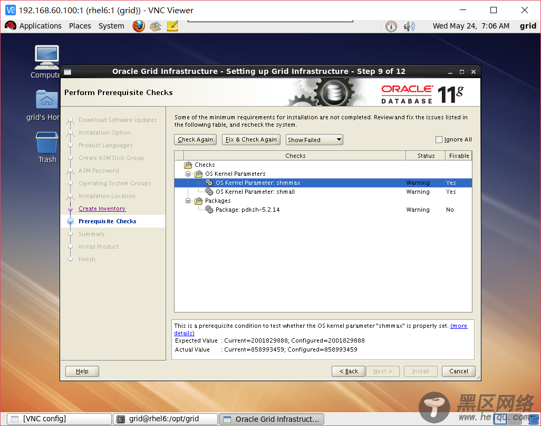The width and height of the screenshot is (541, 426).
Task: Open the Show Failed dropdown
Action: 314,139
